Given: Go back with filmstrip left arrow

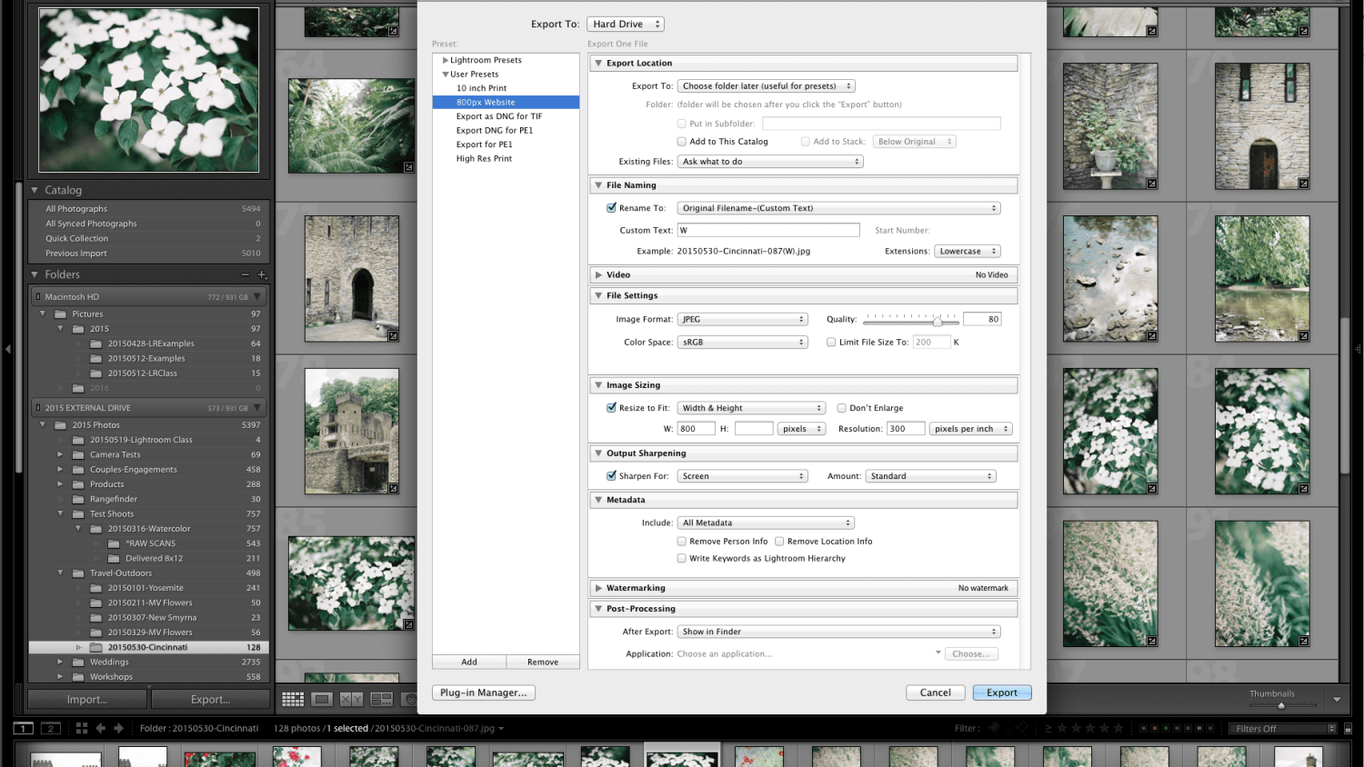Looking at the screenshot, I should [101, 728].
